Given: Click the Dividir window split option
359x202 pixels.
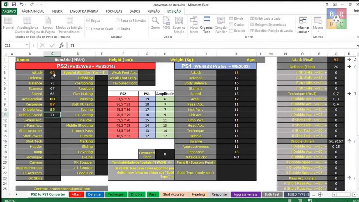Looking at the screenshot, I should point(236,19).
